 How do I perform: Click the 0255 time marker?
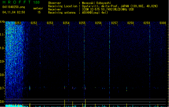pyautogui.click(x=82, y=23)
